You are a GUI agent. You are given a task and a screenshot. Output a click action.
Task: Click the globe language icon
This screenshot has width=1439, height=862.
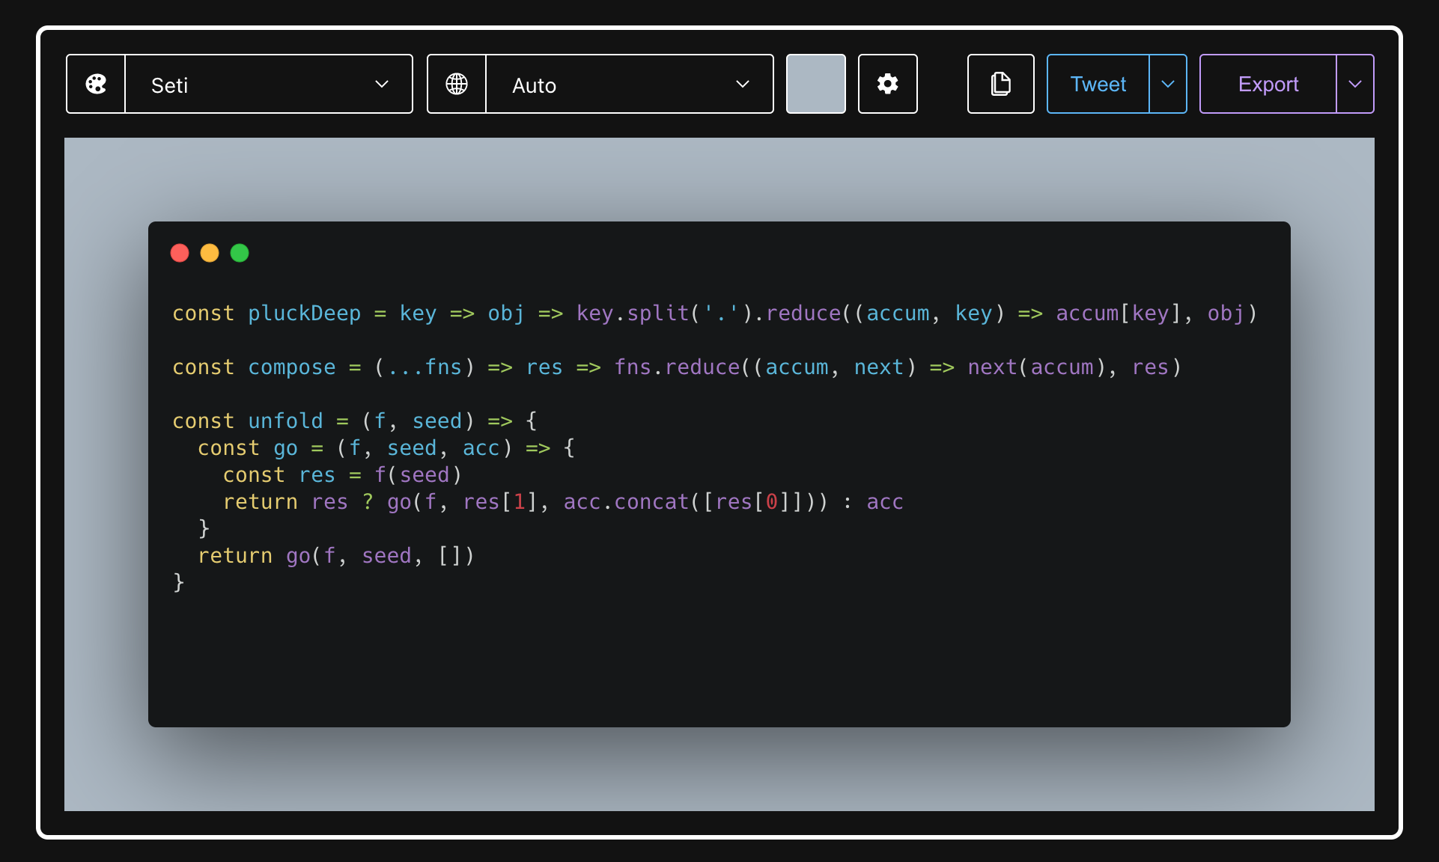point(457,84)
